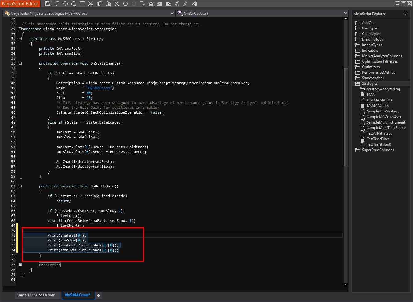Open the script in Visual Studio
The width and height of the screenshot is (413, 302).
194,4
